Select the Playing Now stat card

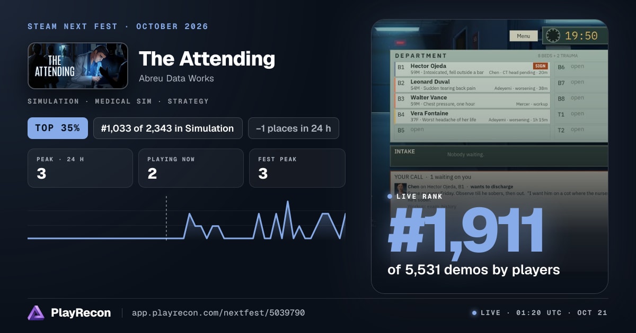click(x=191, y=168)
